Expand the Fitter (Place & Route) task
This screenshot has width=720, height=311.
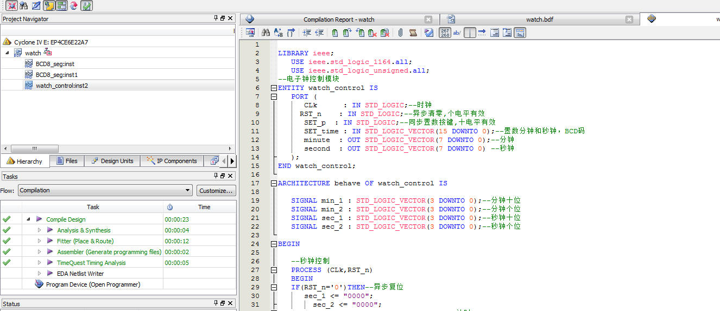pyautogui.click(x=39, y=241)
